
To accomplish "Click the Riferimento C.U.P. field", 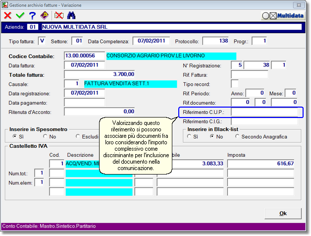I will coord(264,112).
